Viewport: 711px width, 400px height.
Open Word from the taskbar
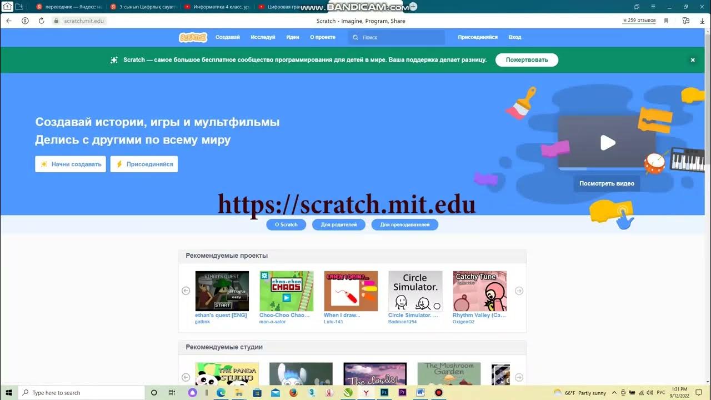[x=420, y=393]
